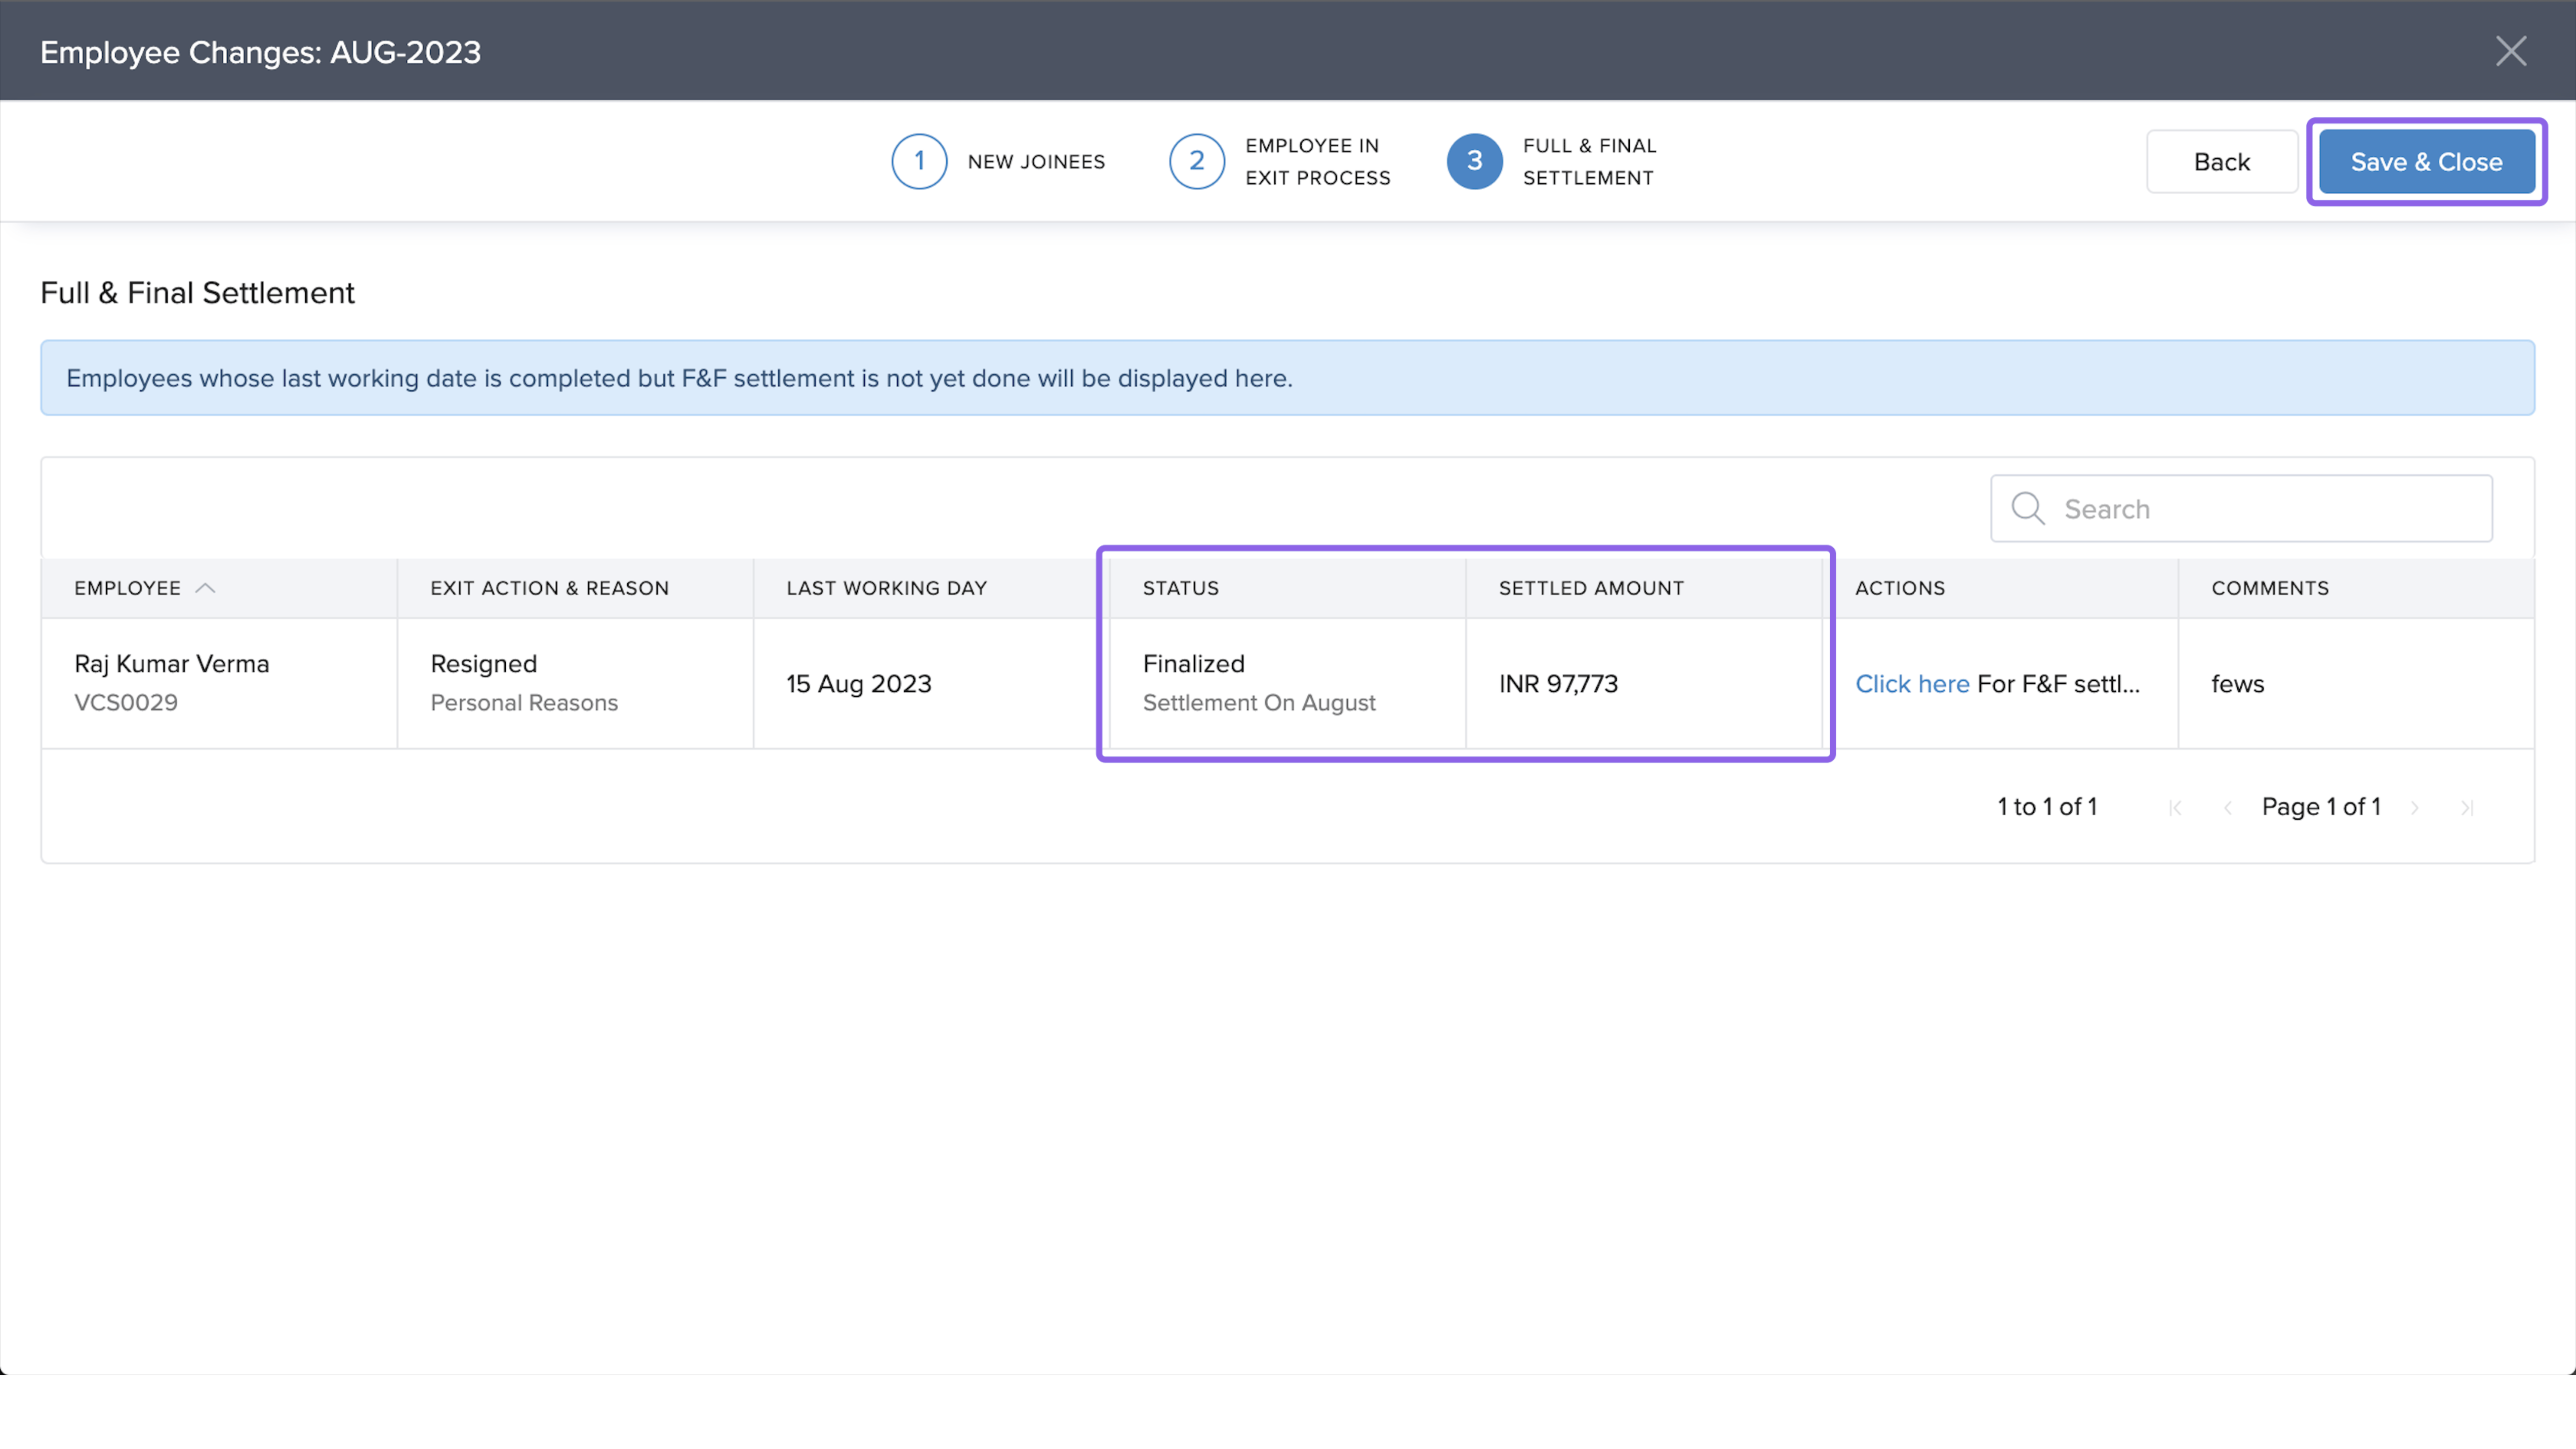Select Full & Final Settlement step
Screen dimensions: 2576x1449
tap(1589, 161)
